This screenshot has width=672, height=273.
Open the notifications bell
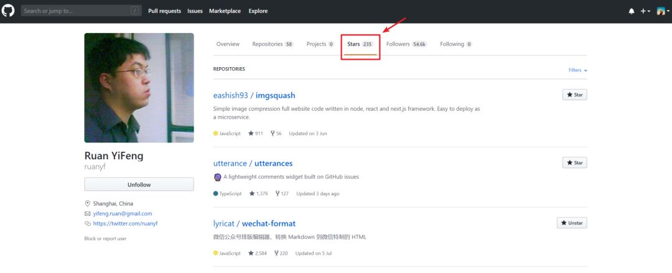[632, 12]
